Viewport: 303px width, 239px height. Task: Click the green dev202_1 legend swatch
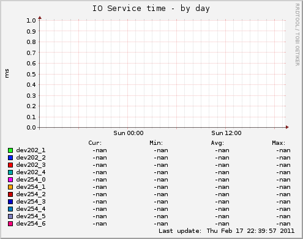click(10, 150)
